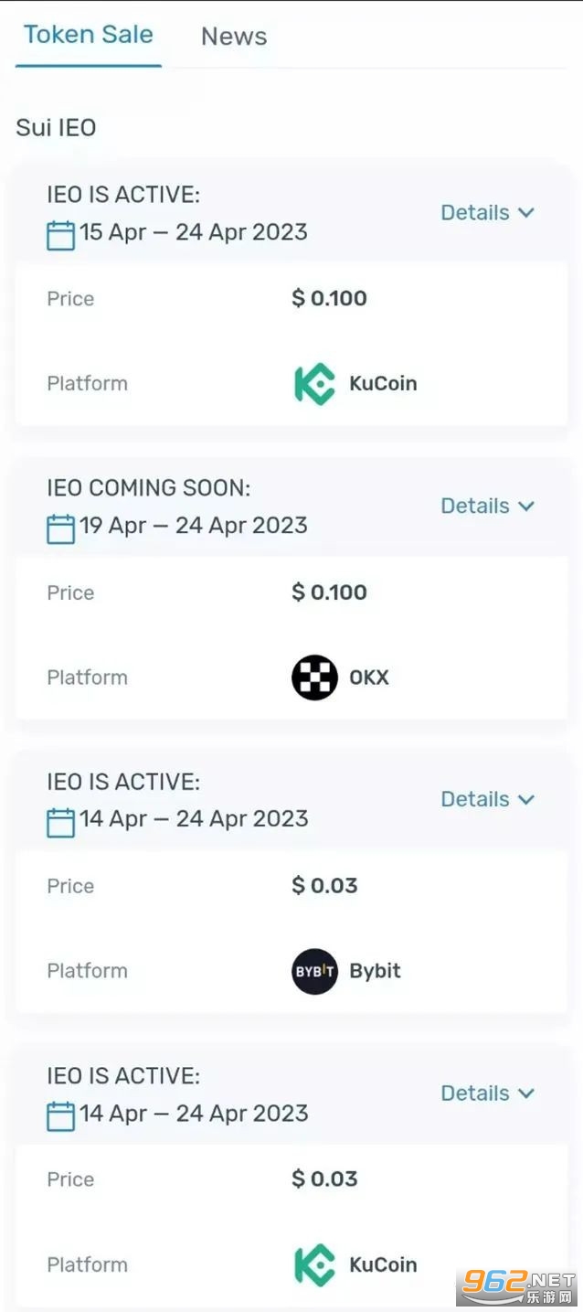583x1312 pixels.
Task: Expand Details for the 14 Apr KuCoin IEO
Action: (x=487, y=1093)
